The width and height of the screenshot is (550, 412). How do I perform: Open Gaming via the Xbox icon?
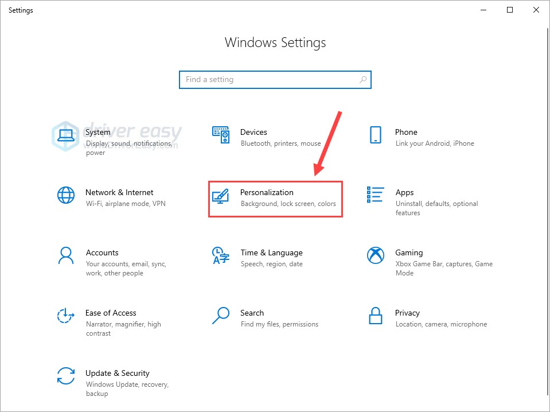tap(375, 254)
